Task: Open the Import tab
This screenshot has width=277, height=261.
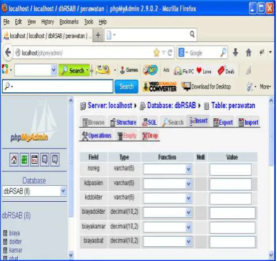Action: coord(248,122)
